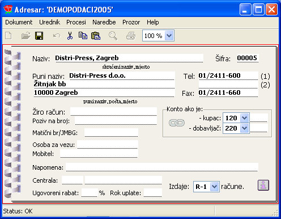Click the Tel field 01/2411-600
281x219 pixels.
point(228,75)
